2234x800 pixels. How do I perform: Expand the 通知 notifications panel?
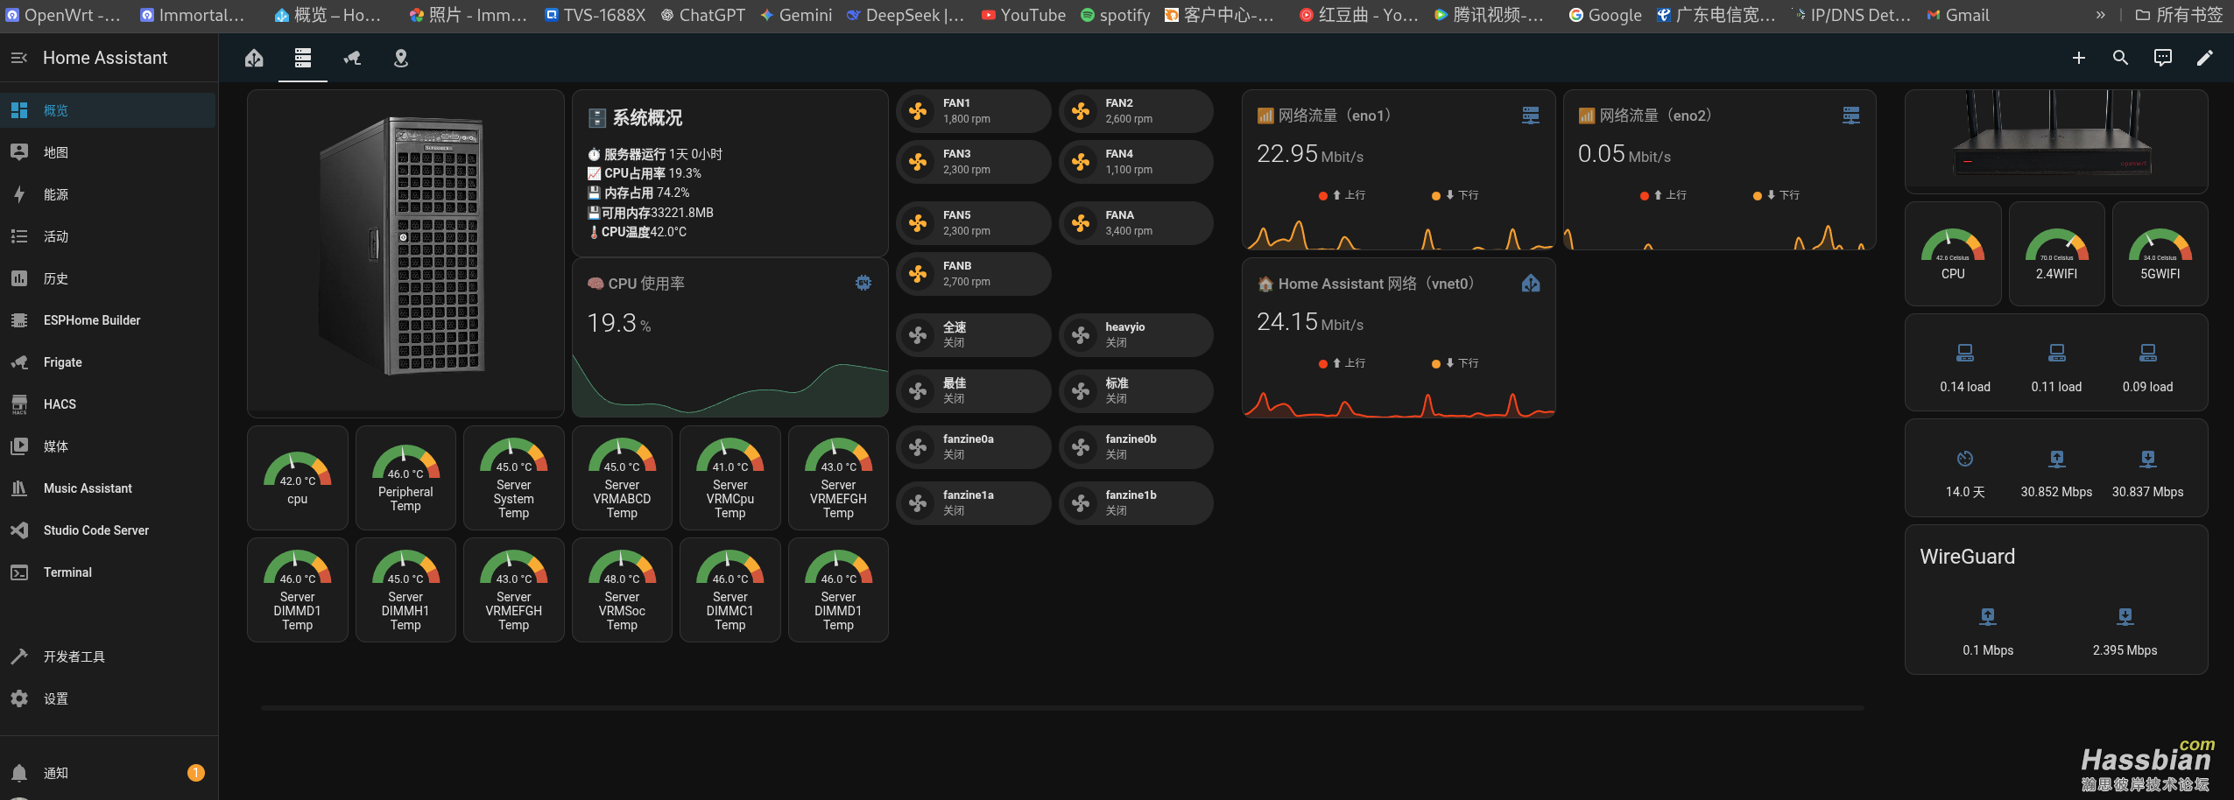coord(56,773)
